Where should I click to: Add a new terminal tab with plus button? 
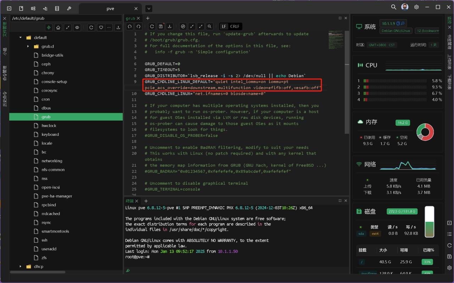[146, 201]
